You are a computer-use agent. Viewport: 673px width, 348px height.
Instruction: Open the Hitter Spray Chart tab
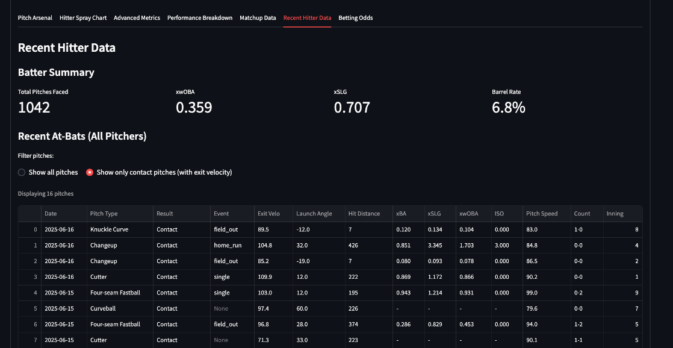83,17
